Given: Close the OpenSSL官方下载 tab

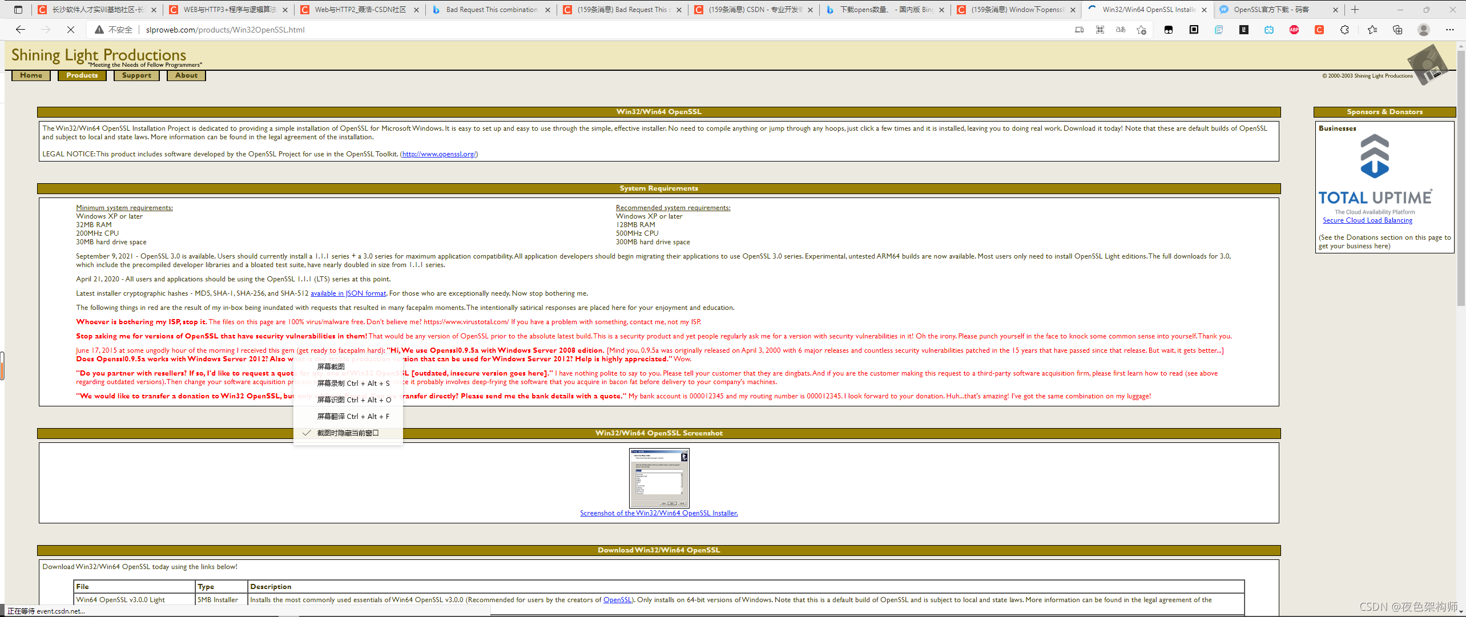Looking at the screenshot, I should (x=1335, y=10).
